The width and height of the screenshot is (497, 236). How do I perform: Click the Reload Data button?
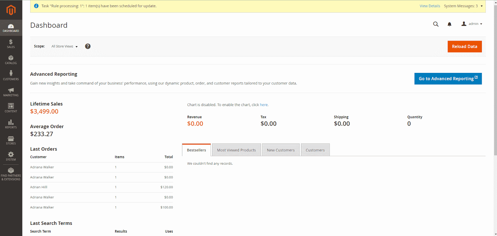tap(464, 47)
